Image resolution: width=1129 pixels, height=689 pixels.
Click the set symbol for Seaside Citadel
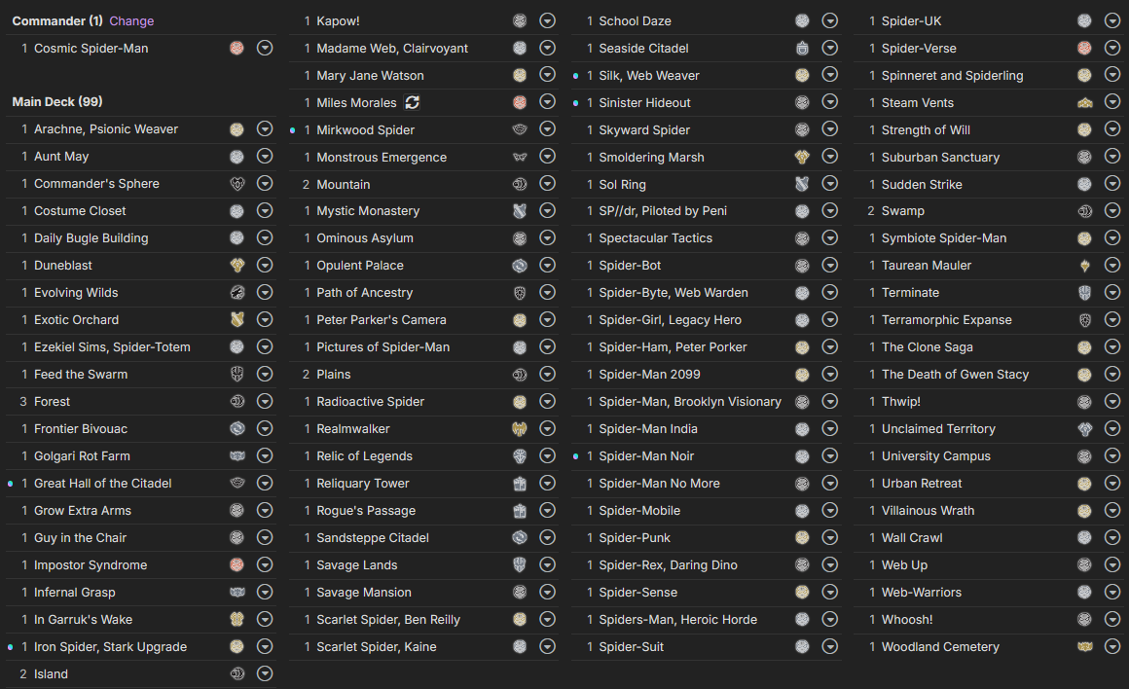[x=802, y=49]
